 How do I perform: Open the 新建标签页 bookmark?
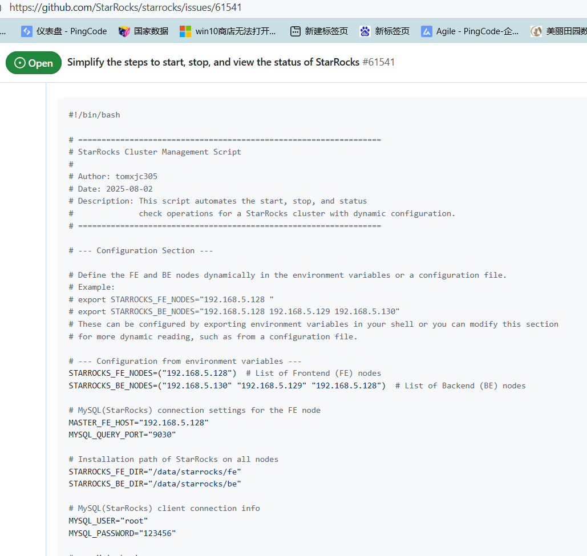coord(319,31)
